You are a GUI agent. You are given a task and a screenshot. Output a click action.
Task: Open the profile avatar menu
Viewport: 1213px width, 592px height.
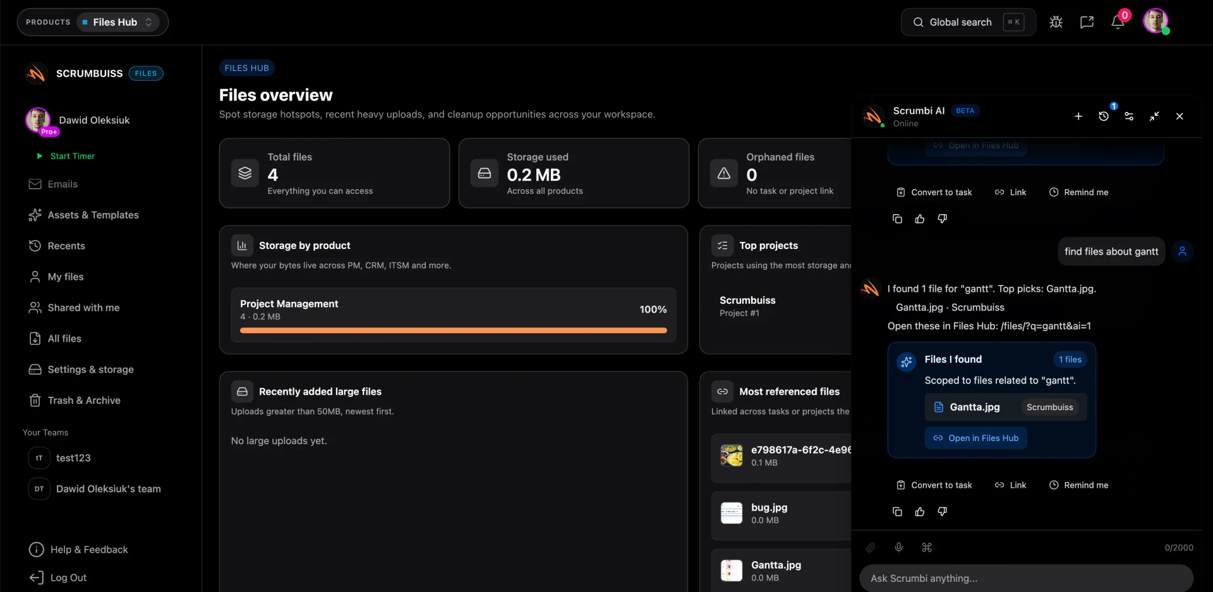pos(1156,21)
